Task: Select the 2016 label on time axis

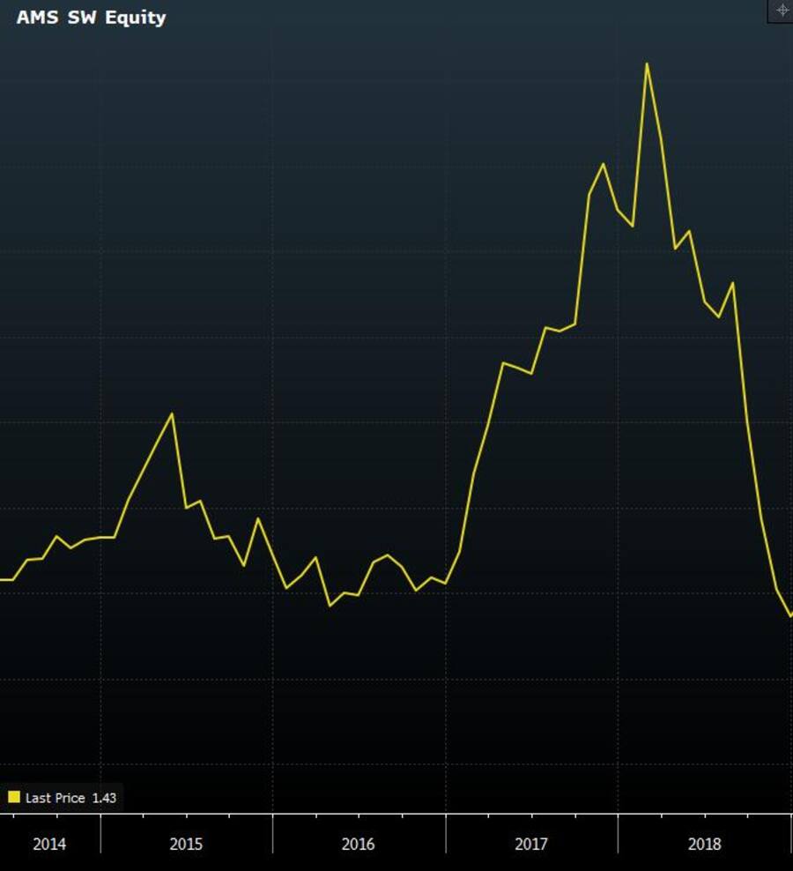Action: pos(359,845)
